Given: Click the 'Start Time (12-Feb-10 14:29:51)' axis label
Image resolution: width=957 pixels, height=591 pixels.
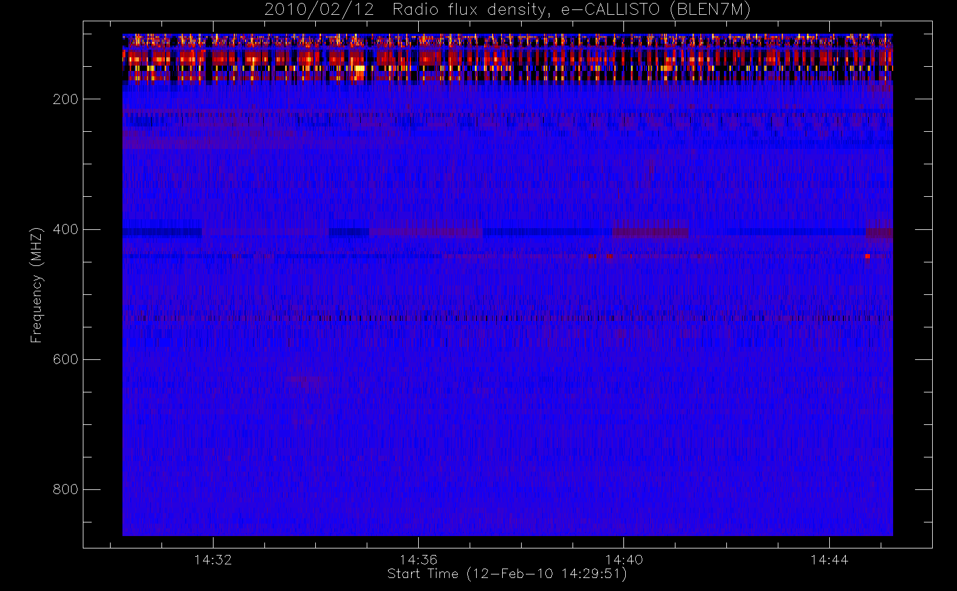Looking at the screenshot, I should (507, 574).
